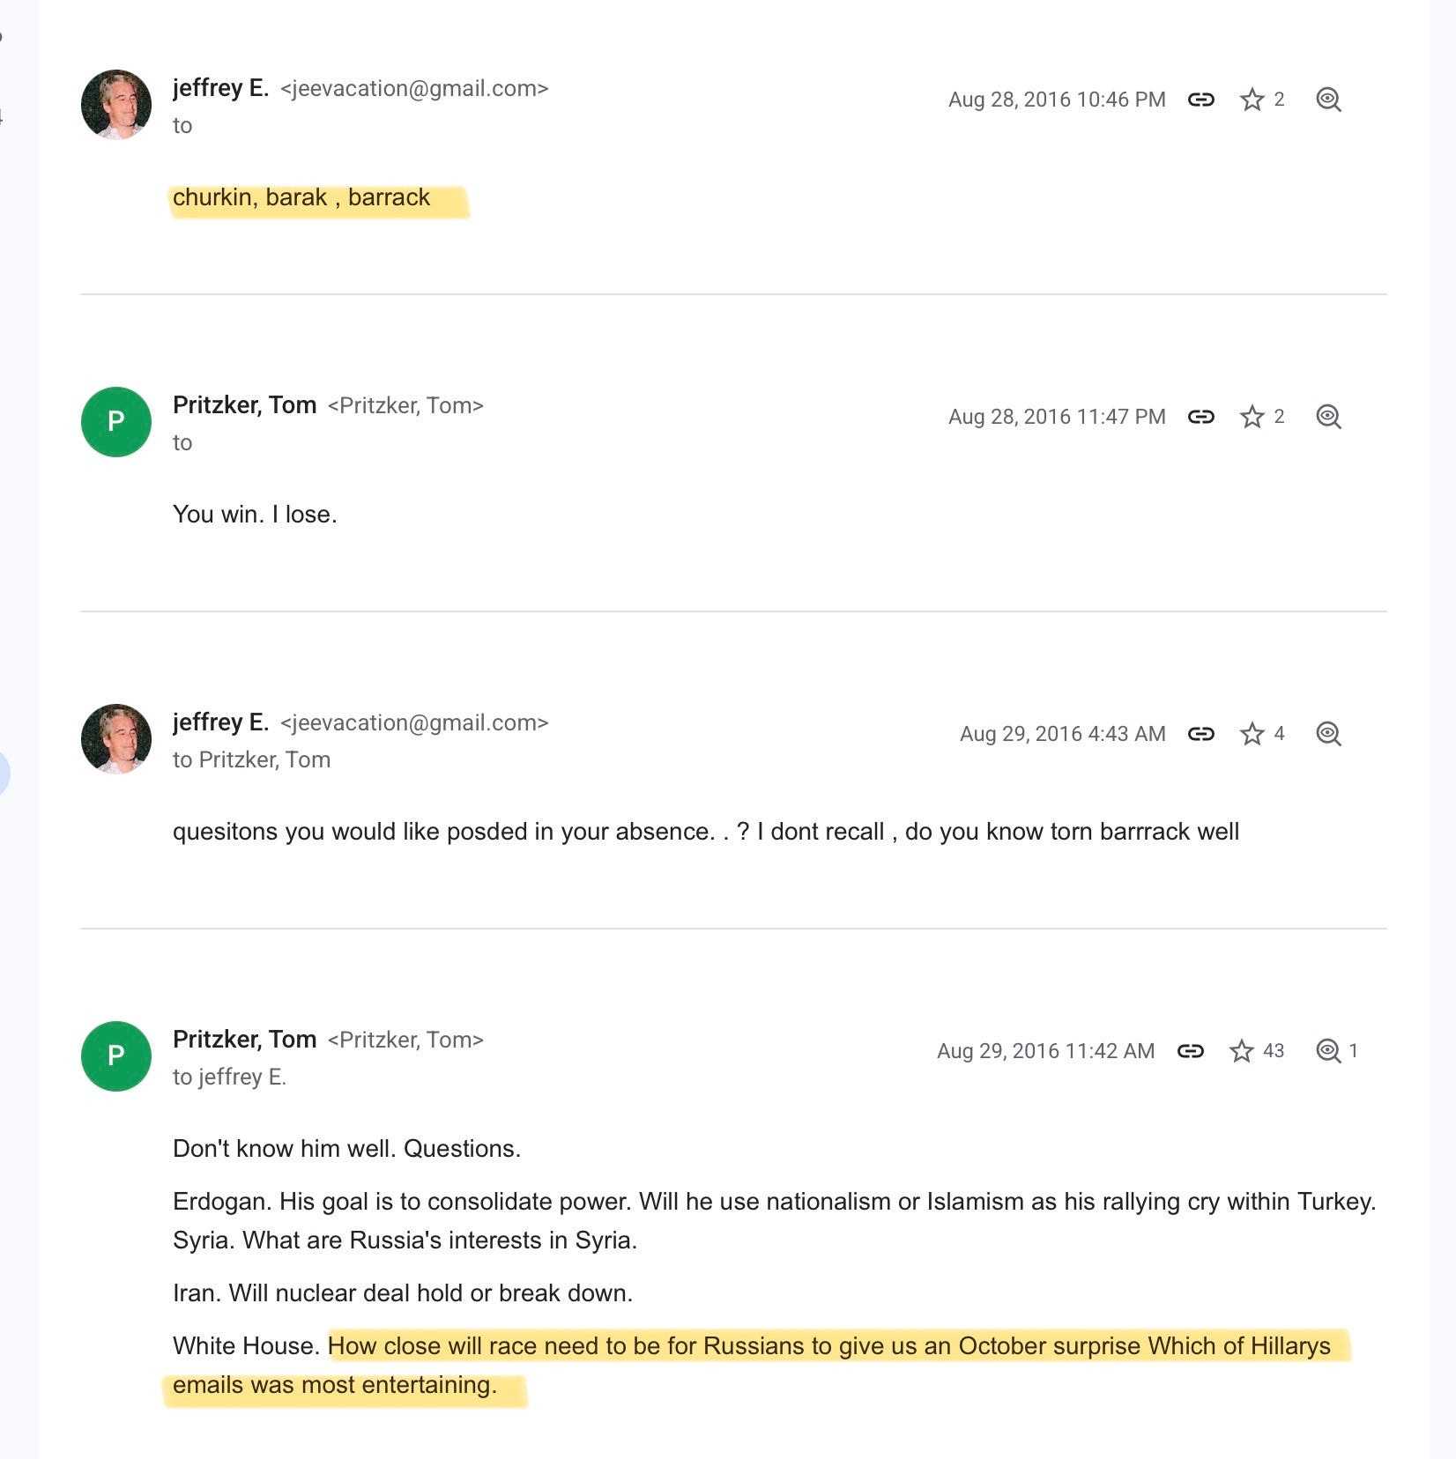
Task: Open the insights icon with count 1
Action: (1328, 1051)
